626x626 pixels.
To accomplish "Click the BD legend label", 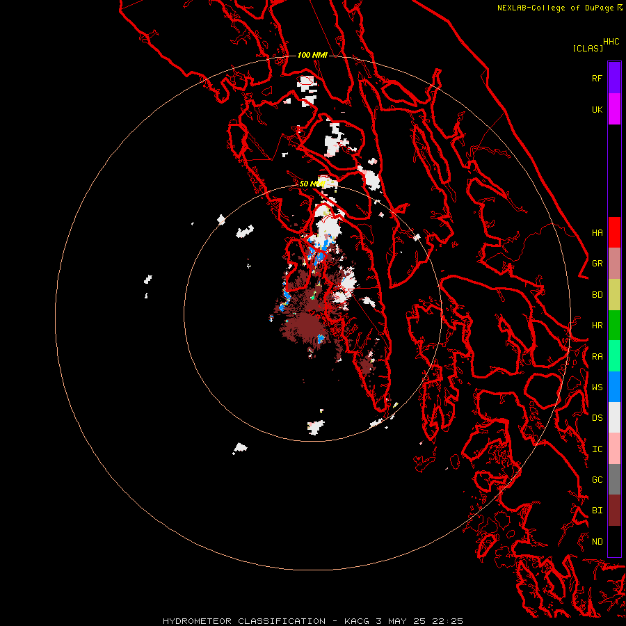I will [597, 295].
